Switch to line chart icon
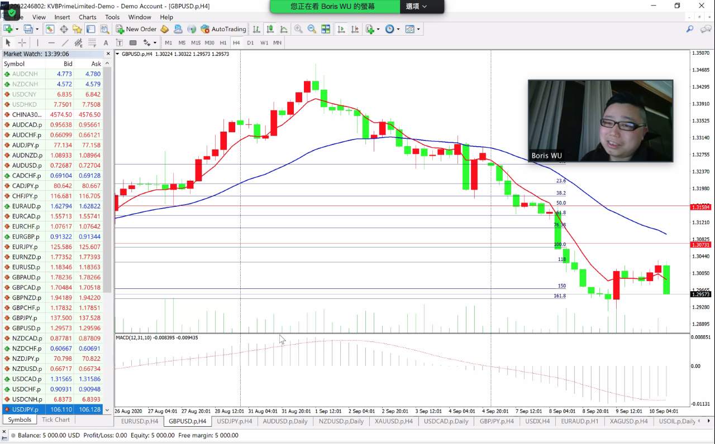The height and width of the screenshot is (444, 715). pyautogui.click(x=284, y=29)
